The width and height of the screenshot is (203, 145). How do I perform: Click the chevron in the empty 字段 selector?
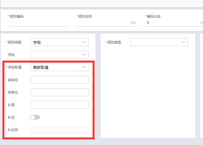click(83, 55)
